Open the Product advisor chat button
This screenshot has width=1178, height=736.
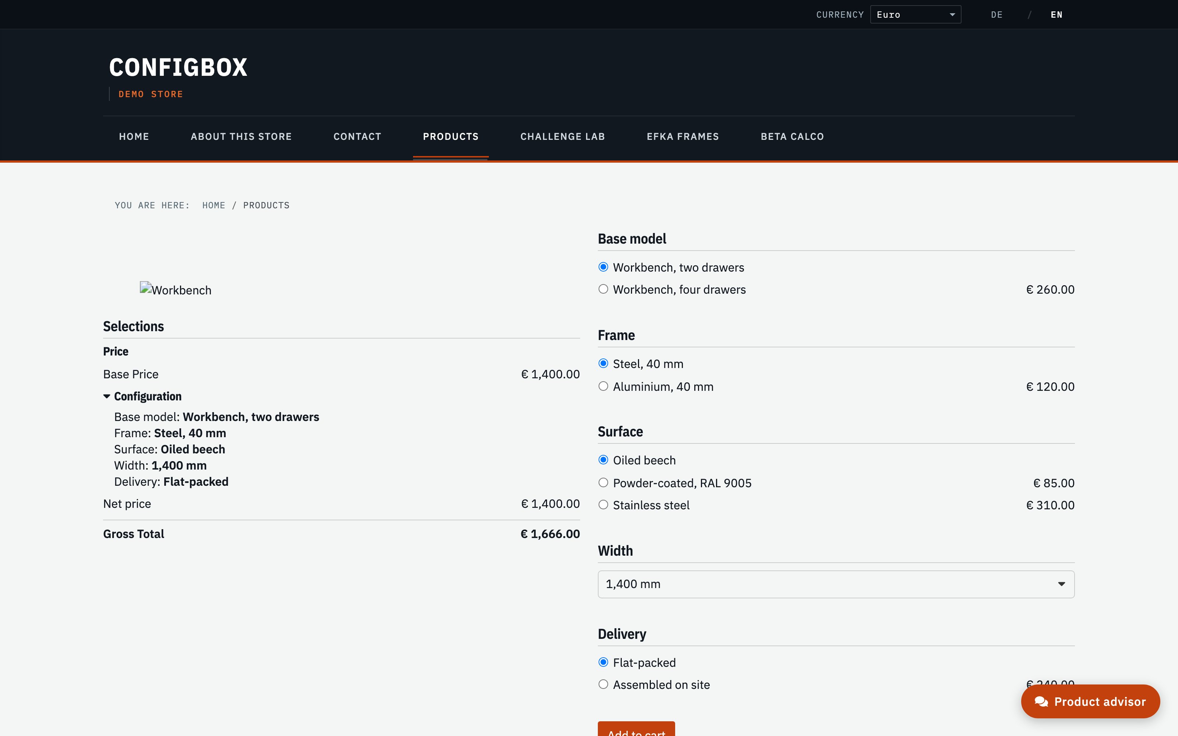(x=1090, y=701)
